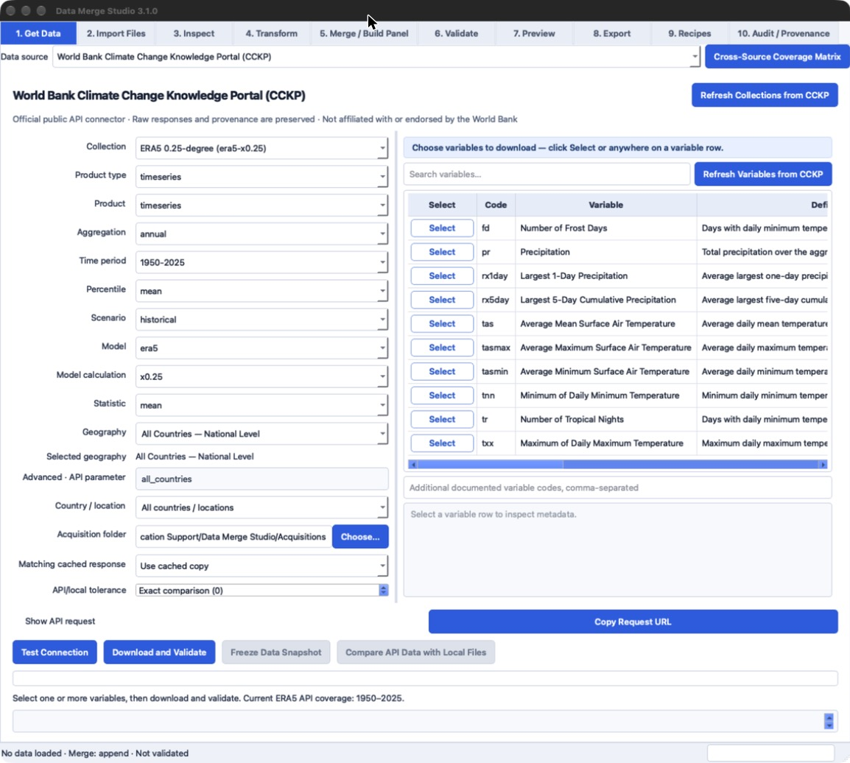The width and height of the screenshot is (850, 763).
Task: Click the Code column header
Action: point(496,205)
